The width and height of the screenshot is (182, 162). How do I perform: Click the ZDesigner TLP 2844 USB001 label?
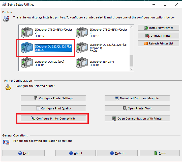click(x=102, y=63)
